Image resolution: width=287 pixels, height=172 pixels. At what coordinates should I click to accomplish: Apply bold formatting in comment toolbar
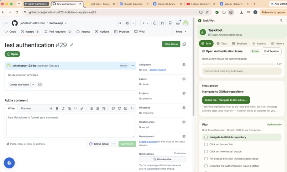57,108
